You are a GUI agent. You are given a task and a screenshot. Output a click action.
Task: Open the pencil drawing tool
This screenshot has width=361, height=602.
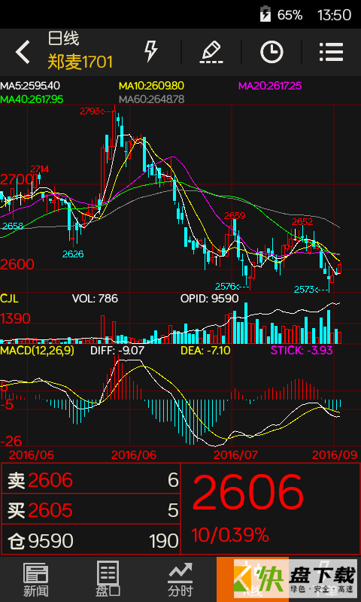pyautogui.click(x=211, y=52)
